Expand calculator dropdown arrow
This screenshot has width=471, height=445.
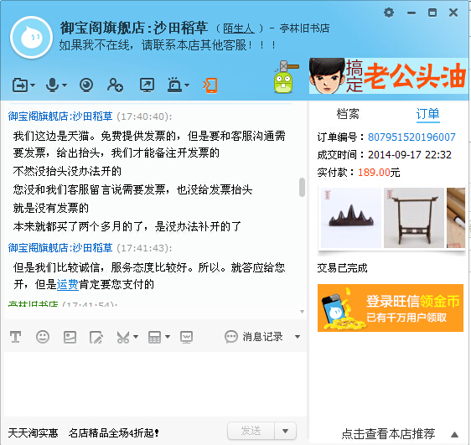pos(168,337)
